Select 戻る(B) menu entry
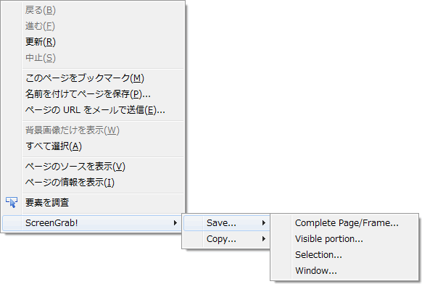The height and width of the screenshot is (284, 422). (x=93, y=10)
